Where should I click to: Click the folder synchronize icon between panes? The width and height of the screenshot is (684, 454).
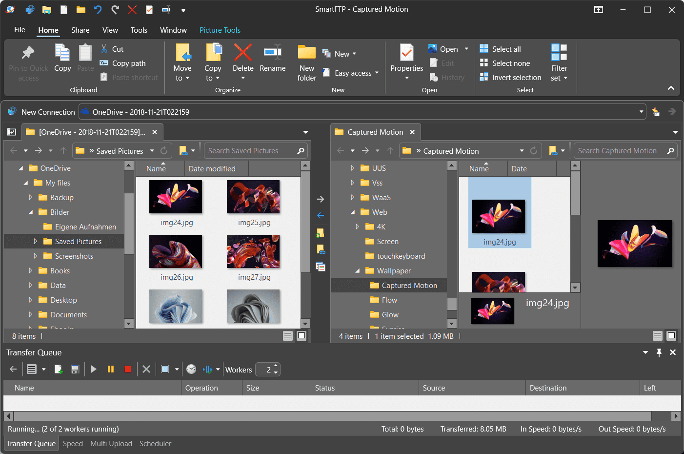click(x=321, y=233)
